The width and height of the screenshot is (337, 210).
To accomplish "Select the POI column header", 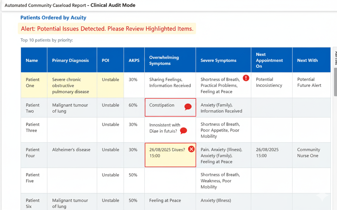I will point(105,60).
